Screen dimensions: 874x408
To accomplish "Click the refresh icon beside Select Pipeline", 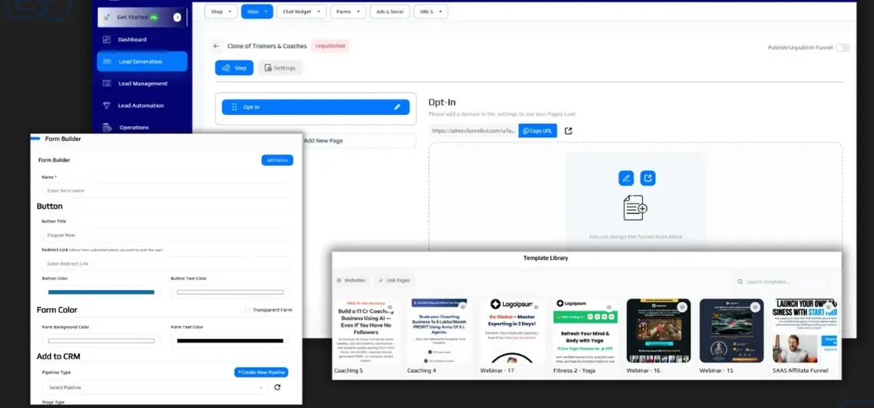I will pyautogui.click(x=277, y=387).
